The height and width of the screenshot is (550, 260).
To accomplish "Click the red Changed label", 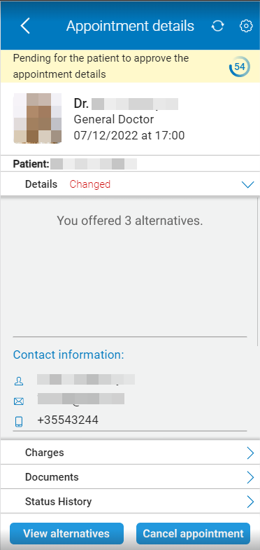I will pyautogui.click(x=90, y=184).
